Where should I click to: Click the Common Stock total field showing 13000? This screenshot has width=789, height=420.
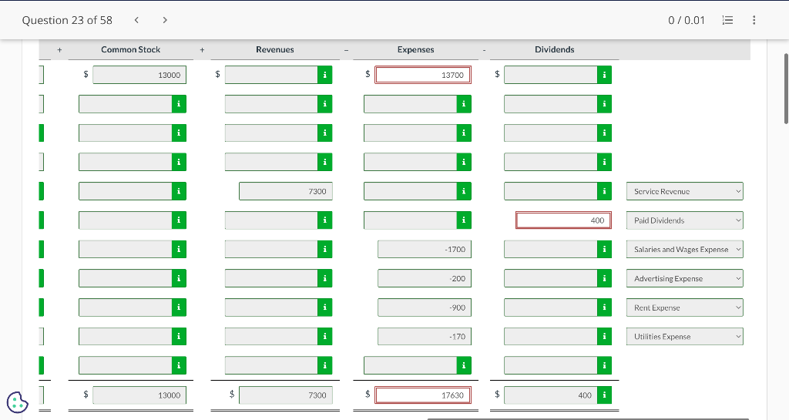[x=139, y=395]
